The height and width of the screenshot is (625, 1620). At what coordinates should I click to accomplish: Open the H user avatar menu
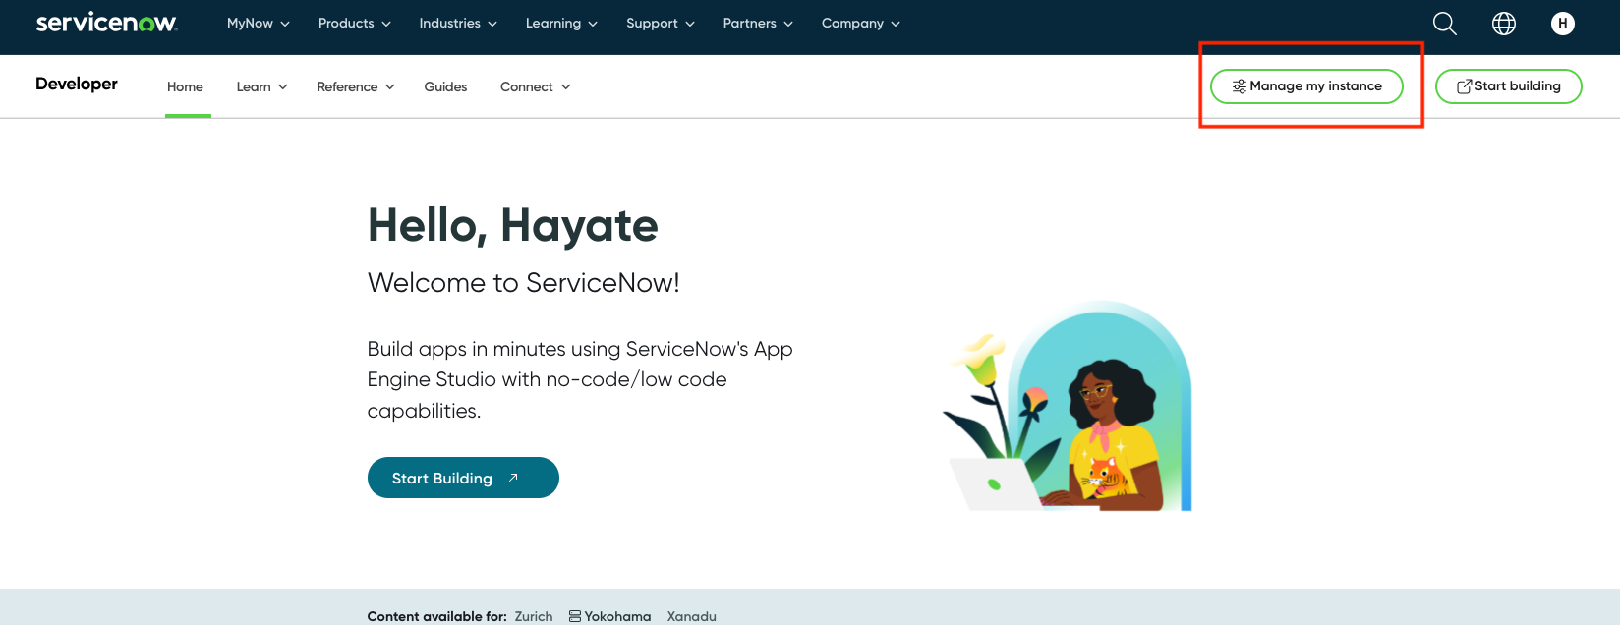1562,24
